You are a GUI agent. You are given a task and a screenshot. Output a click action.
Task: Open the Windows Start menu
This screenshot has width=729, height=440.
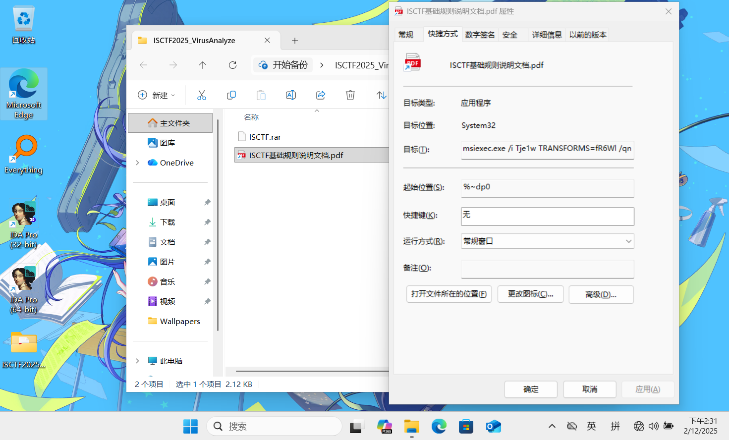click(x=190, y=426)
